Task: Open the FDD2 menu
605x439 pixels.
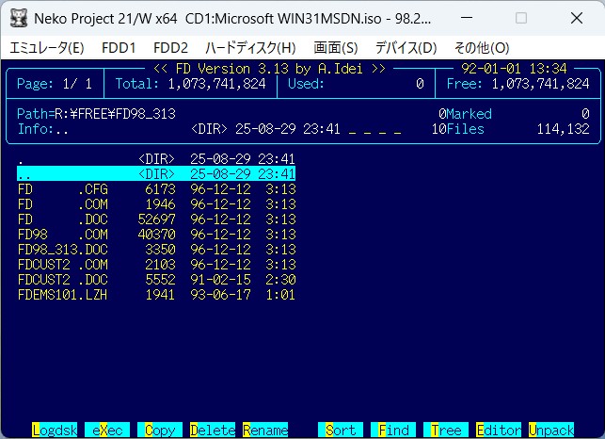Action: 170,47
